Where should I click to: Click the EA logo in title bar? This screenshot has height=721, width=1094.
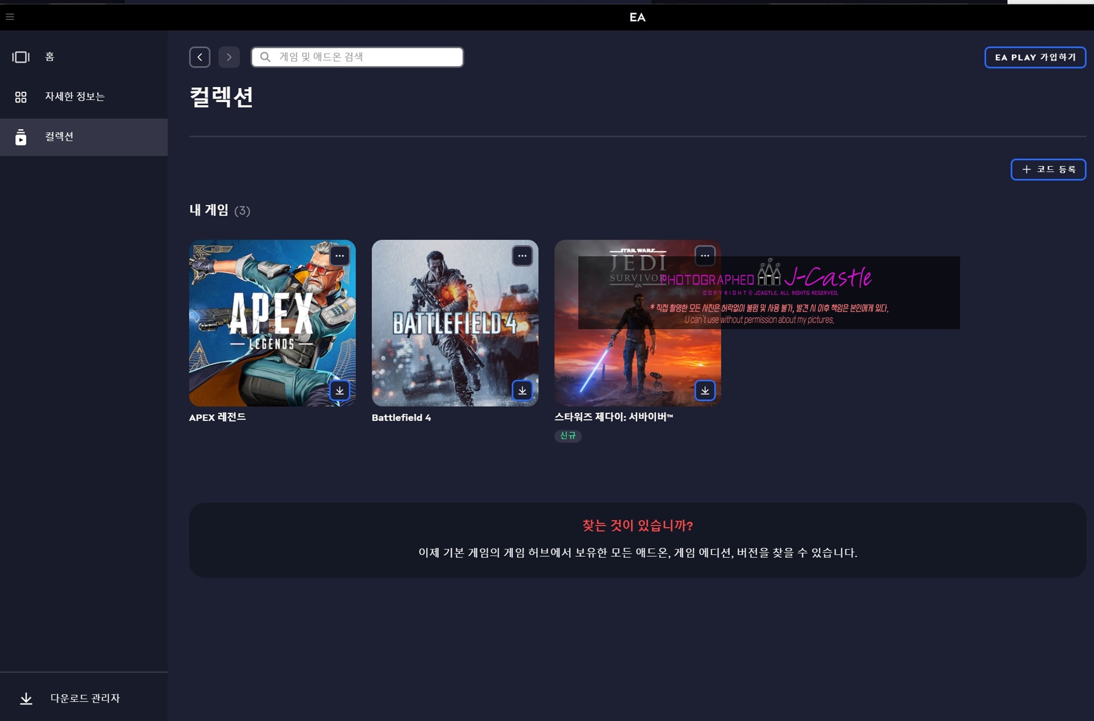pyautogui.click(x=638, y=17)
